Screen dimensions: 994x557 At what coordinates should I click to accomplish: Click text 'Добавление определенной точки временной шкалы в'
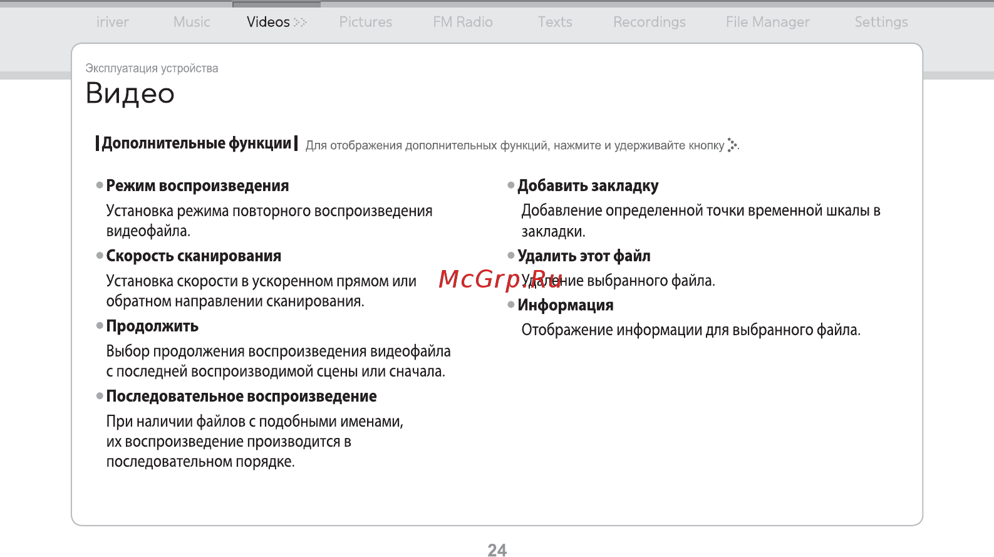[x=701, y=211]
